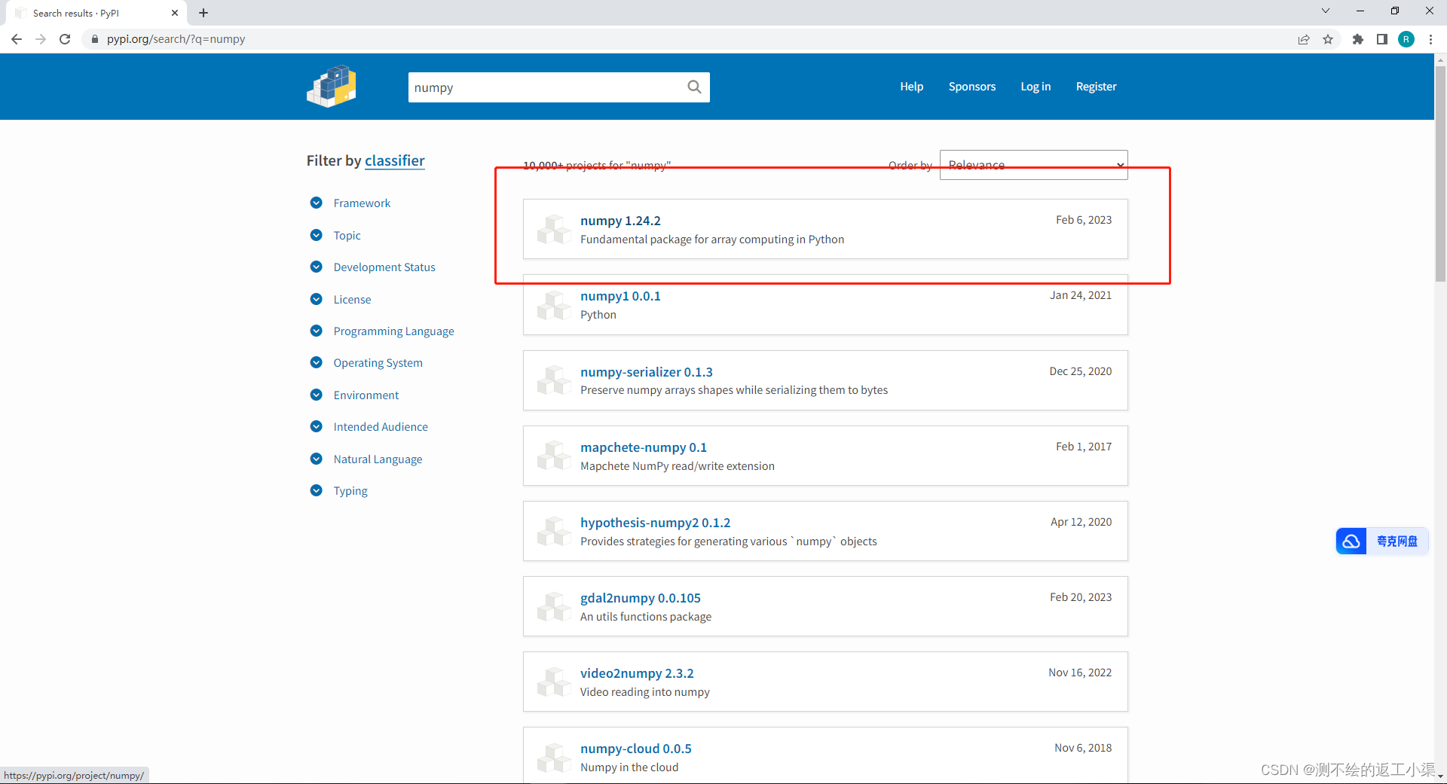Click the Quark cloud drive floating button
Image resolution: width=1447 pixels, height=784 pixels.
(1382, 541)
